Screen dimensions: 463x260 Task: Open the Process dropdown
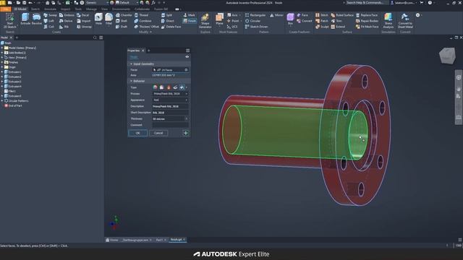tap(170, 94)
